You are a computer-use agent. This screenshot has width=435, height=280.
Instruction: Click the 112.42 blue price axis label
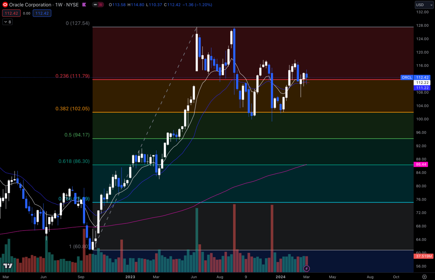point(422,77)
